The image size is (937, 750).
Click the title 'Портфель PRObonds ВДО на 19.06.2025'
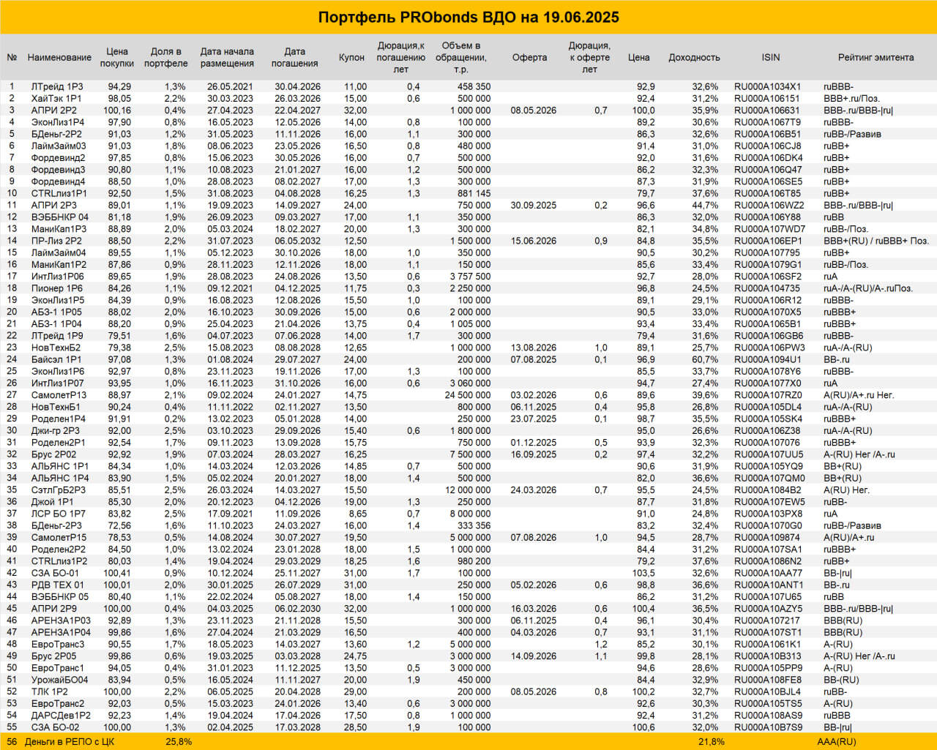[468, 17]
